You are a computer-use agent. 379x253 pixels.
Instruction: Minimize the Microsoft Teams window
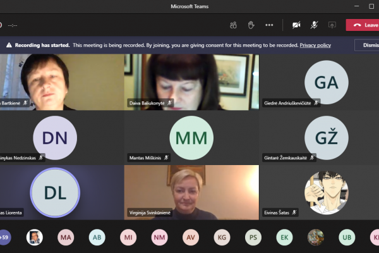pos(356,6)
